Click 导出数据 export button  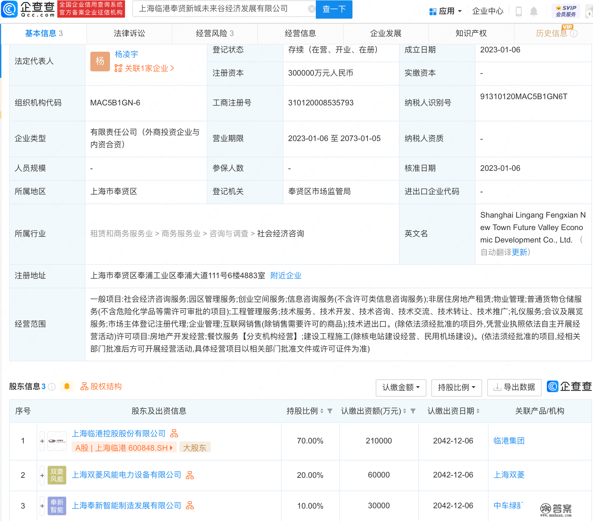(514, 387)
